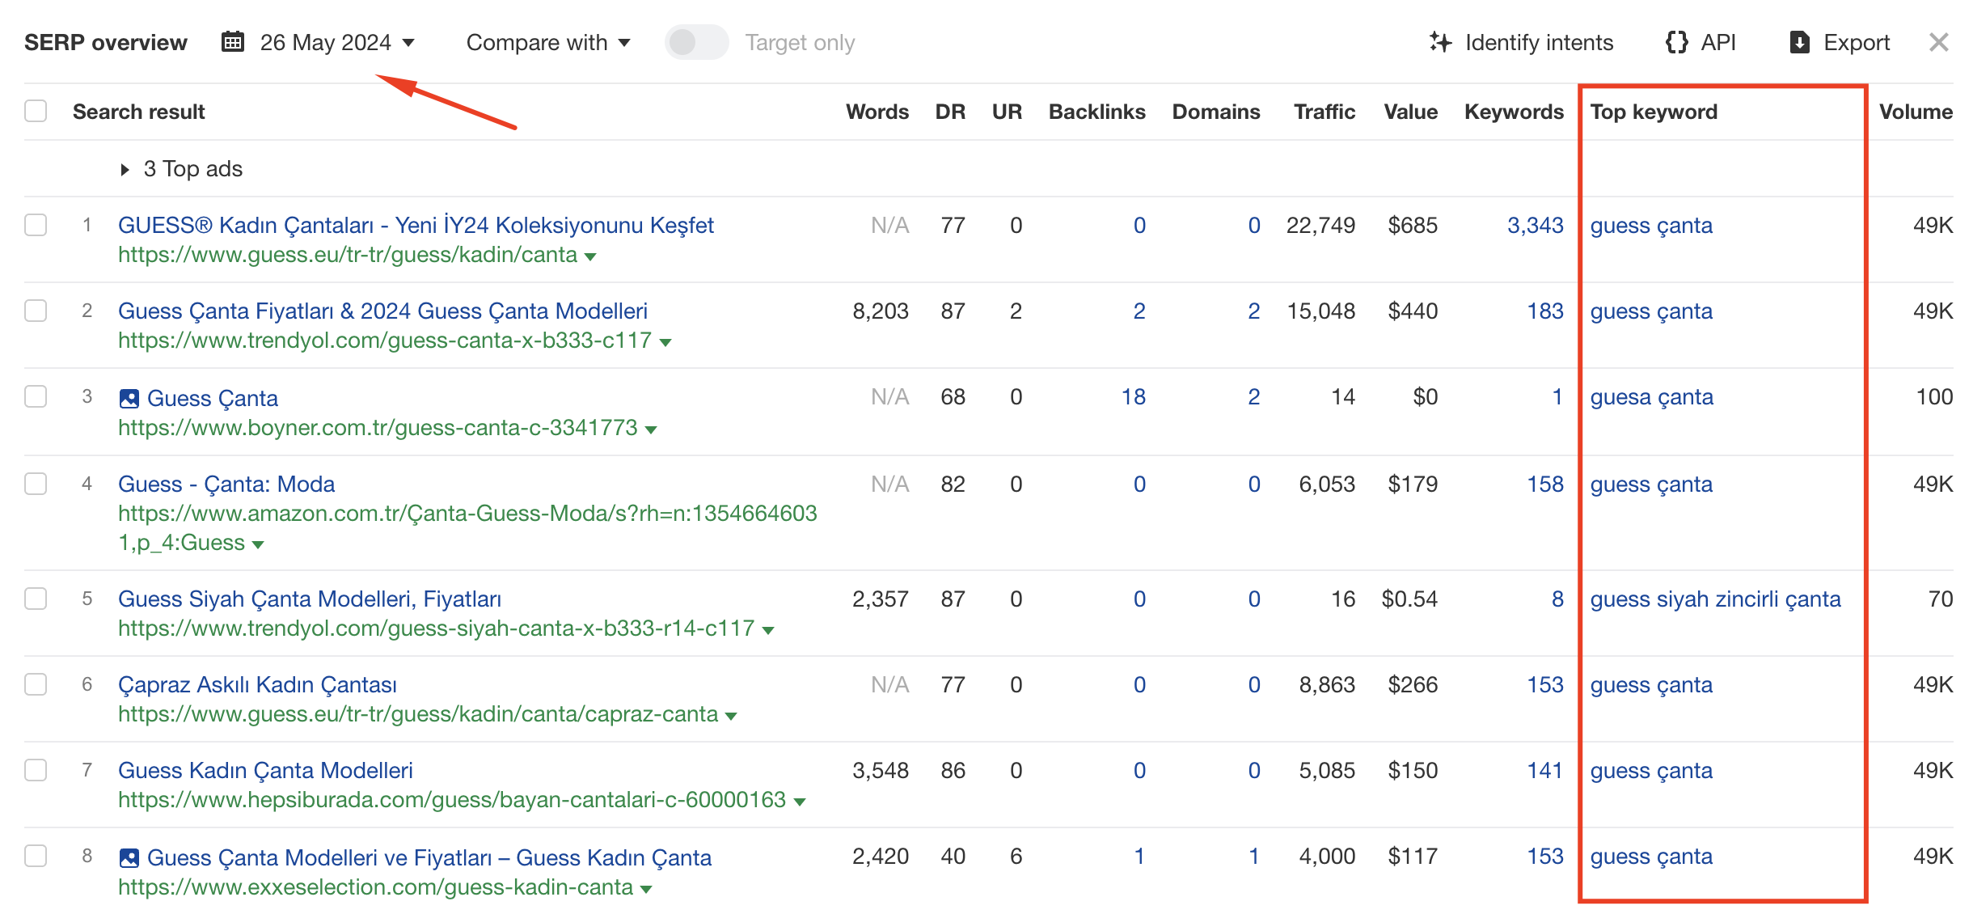Check the box for result 2 trendyol
Viewport: 1973px width, 914px height.
pos(36,311)
